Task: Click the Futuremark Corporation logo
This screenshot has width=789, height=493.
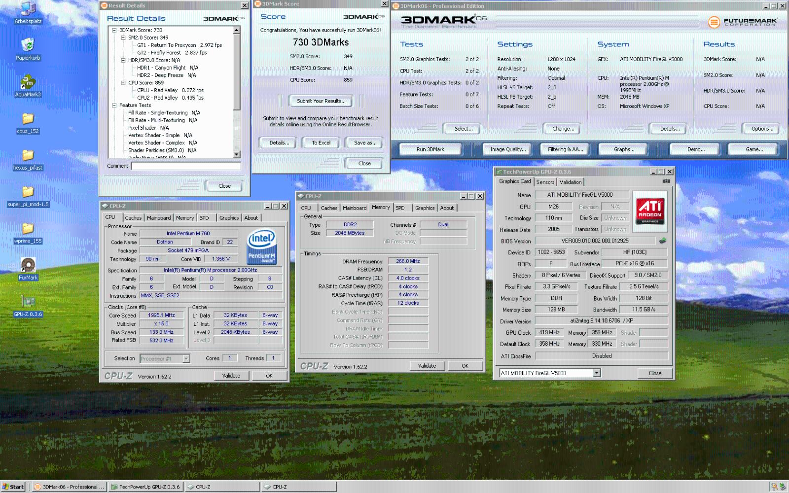Action: click(x=743, y=22)
